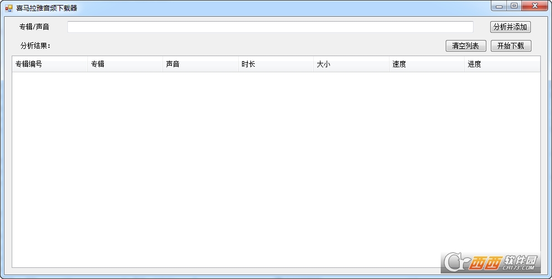Click the 分析并添加 button
The width and height of the screenshot is (552, 279).
click(x=510, y=27)
